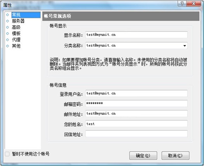204x166 pixels.
Task: Click the circle icon beside 服务器
Action: tap(7, 21)
